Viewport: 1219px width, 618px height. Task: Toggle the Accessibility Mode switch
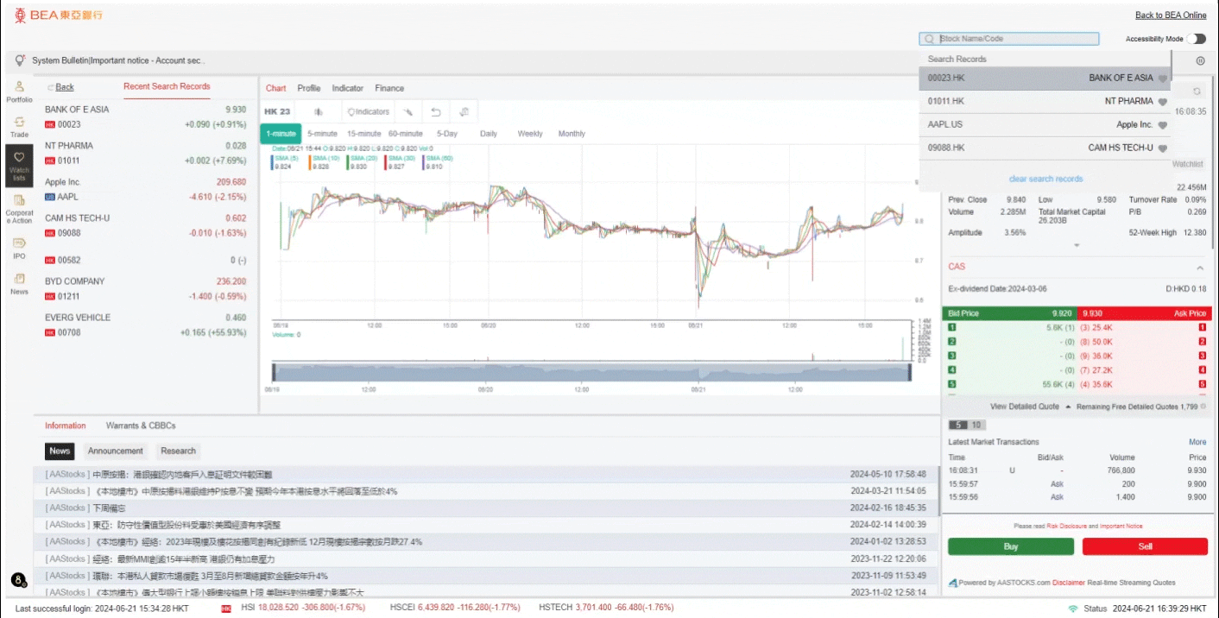coord(1196,39)
